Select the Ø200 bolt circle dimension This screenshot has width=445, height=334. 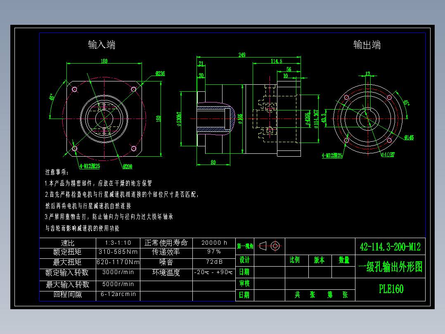pyautogui.click(x=127, y=167)
